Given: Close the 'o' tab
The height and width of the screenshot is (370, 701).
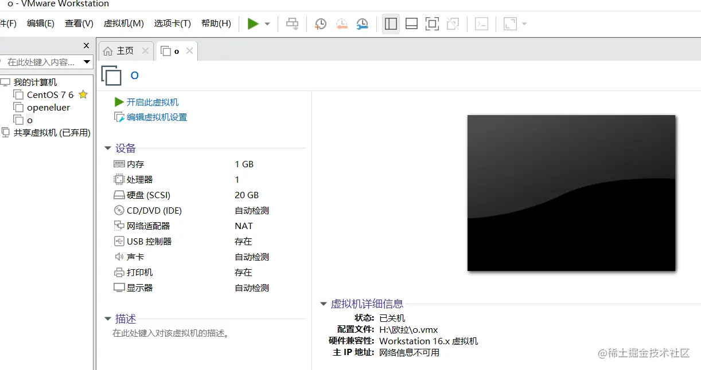Looking at the screenshot, I should pyautogui.click(x=189, y=51).
